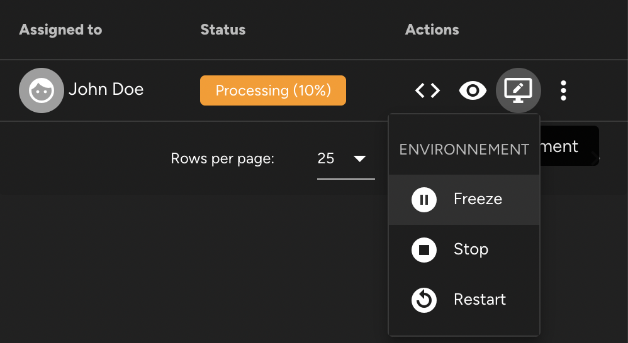
Task: Open the Rows per page dropdown
Action: pos(345,159)
